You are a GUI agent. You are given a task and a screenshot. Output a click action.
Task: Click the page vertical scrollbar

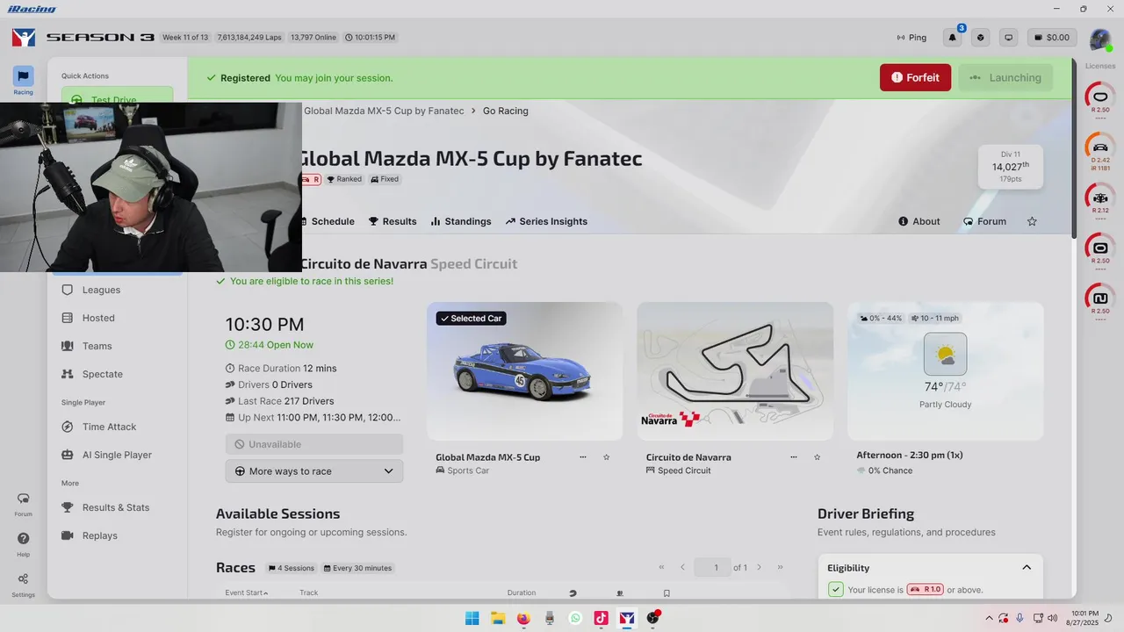point(1073,149)
